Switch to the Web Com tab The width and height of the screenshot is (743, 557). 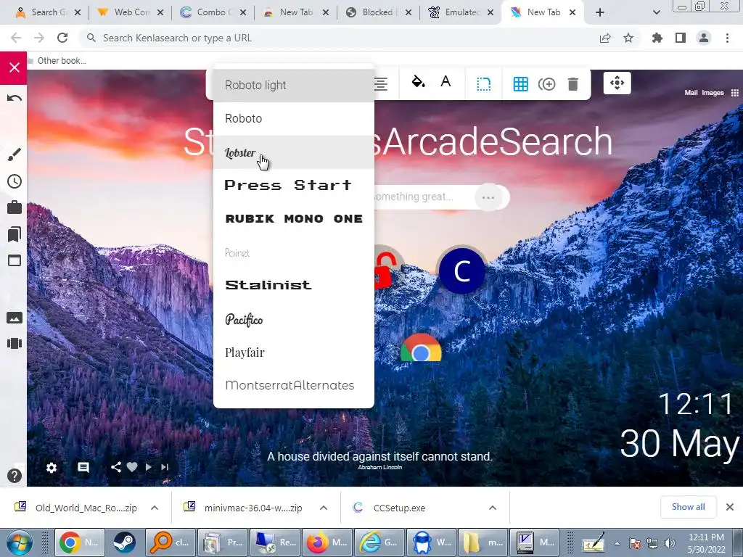(129, 12)
